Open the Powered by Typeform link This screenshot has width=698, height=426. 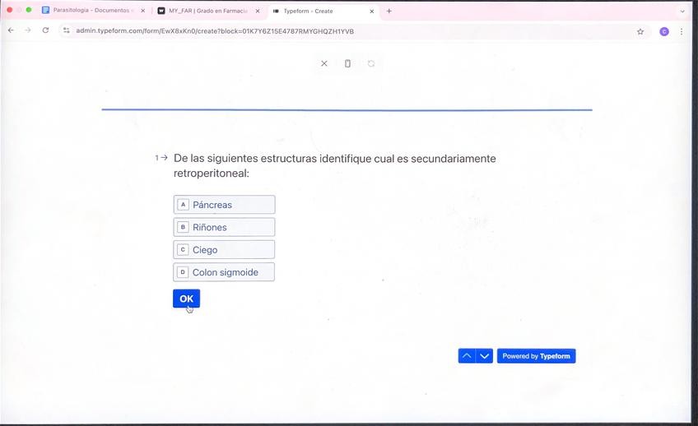coord(536,356)
